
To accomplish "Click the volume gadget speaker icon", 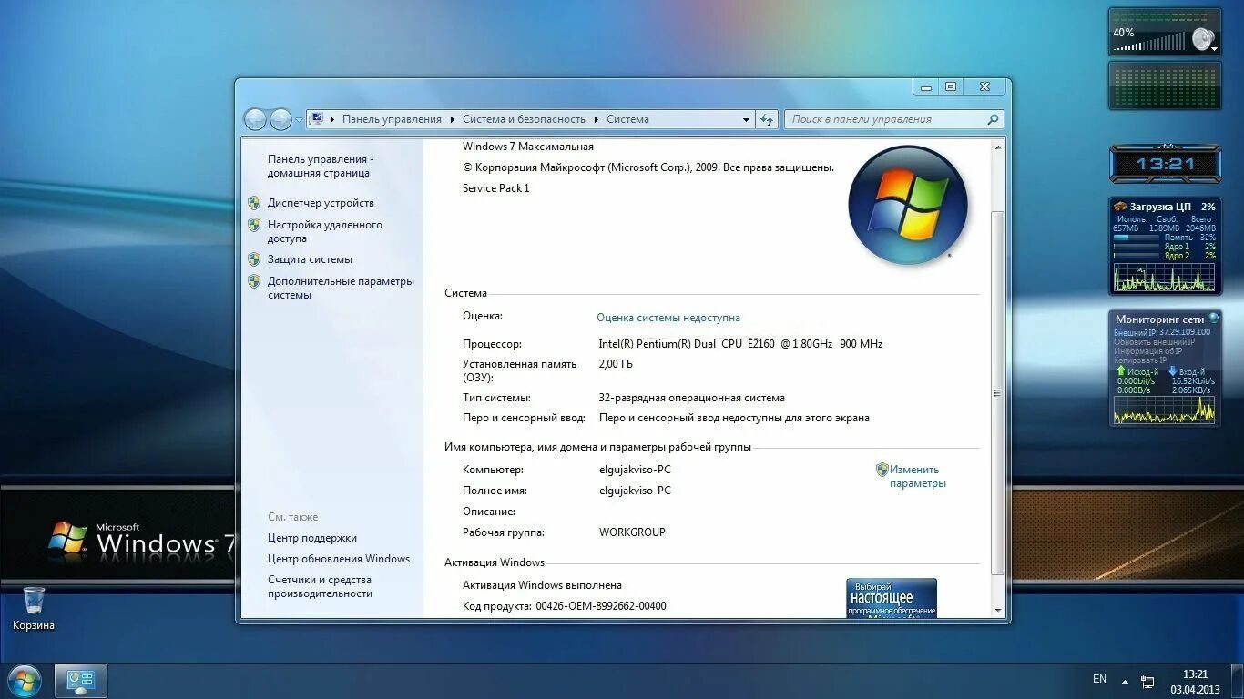I will pos(1203,39).
